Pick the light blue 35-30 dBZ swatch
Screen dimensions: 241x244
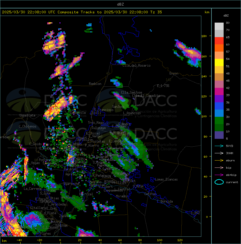pyautogui.click(x=219, y=113)
